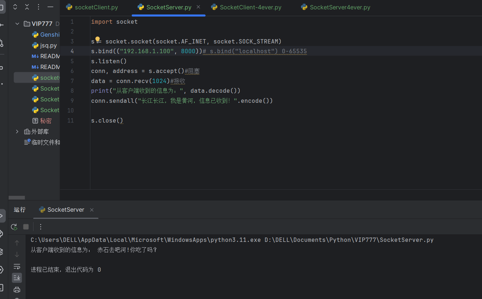Click the gray stop process button

tap(26, 227)
